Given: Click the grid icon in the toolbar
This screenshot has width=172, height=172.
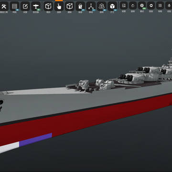Looking at the screenshot, I should click(14, 6).
